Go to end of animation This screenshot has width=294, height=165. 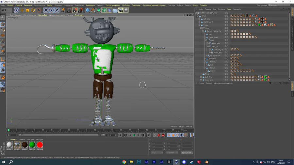tap(149, 135)
